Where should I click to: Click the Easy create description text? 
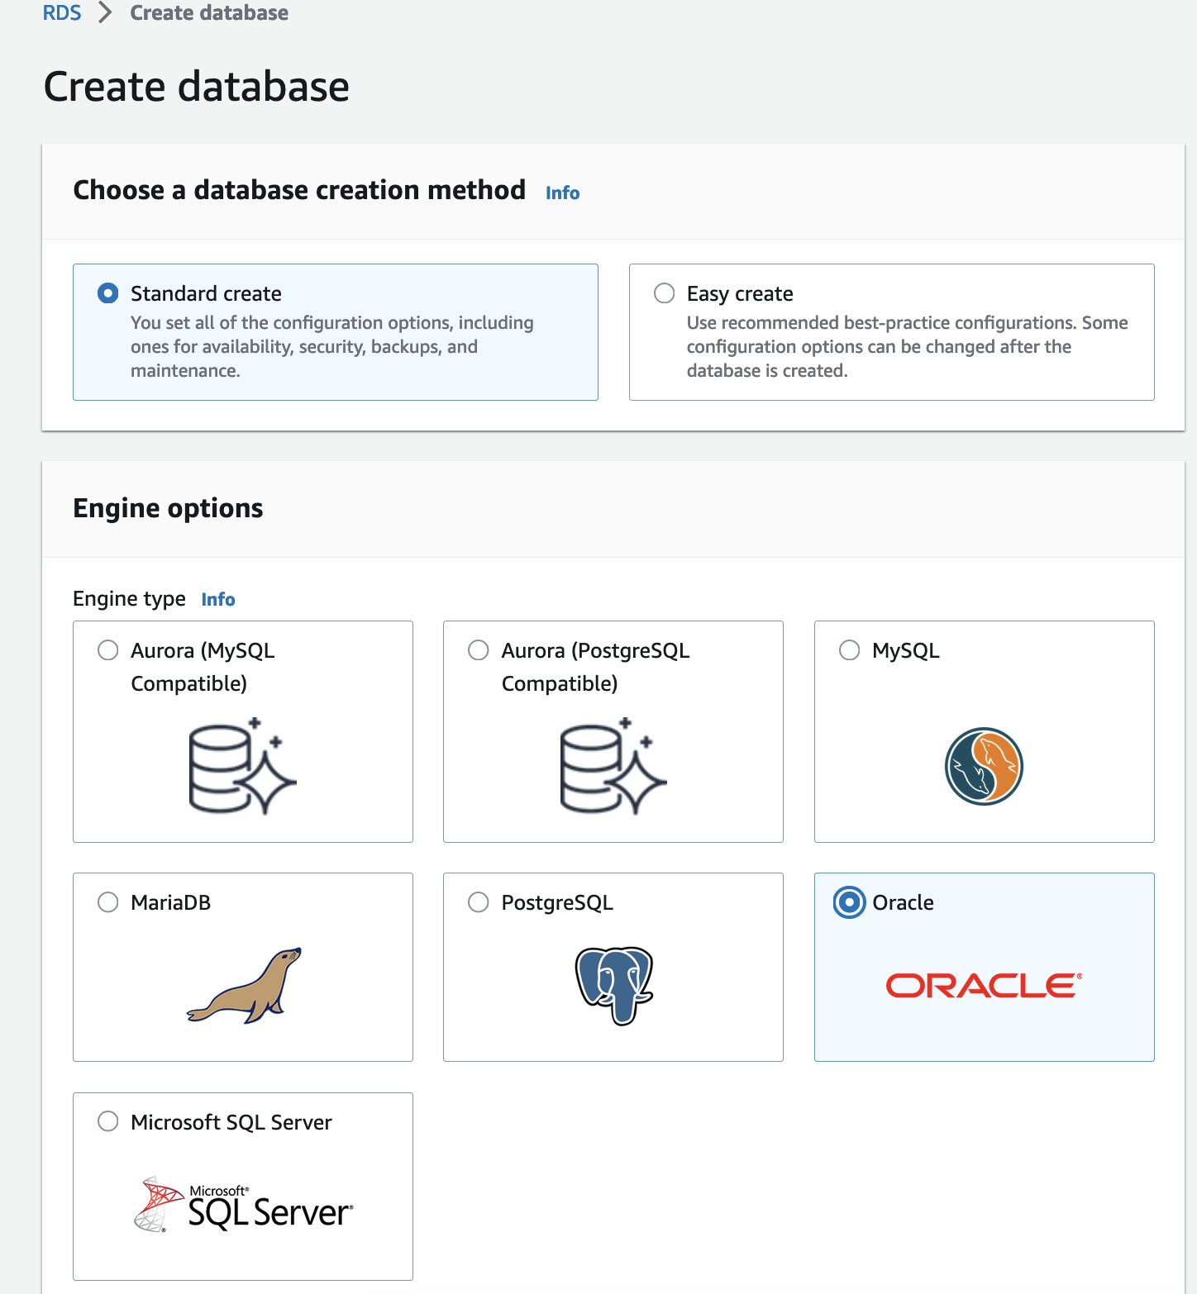908,346
